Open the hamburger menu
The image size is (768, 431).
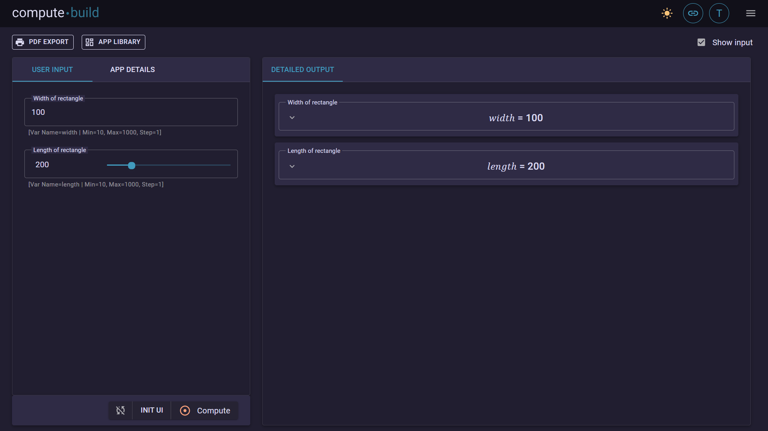point(750,13)
